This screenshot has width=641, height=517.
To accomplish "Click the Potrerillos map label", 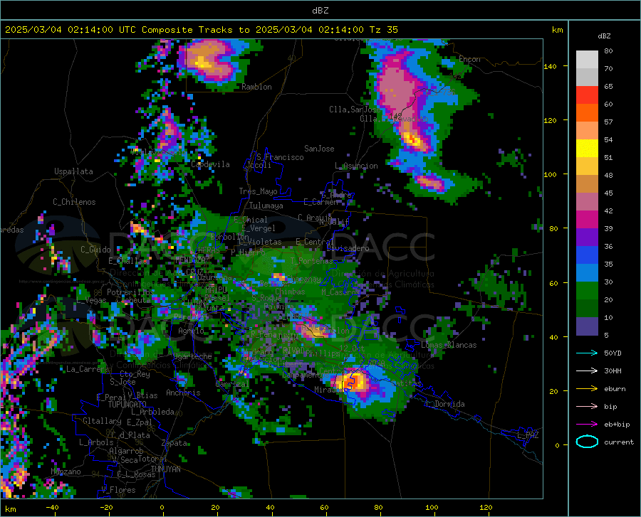I will click(x=130, y=292).
